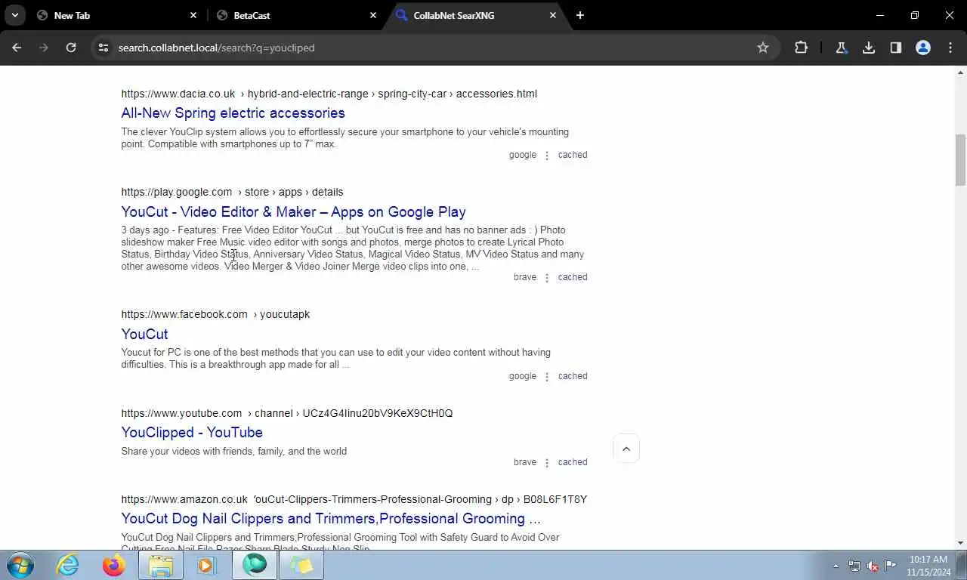Close the CollabNet SearXNG tab

[x=553, y=15]
